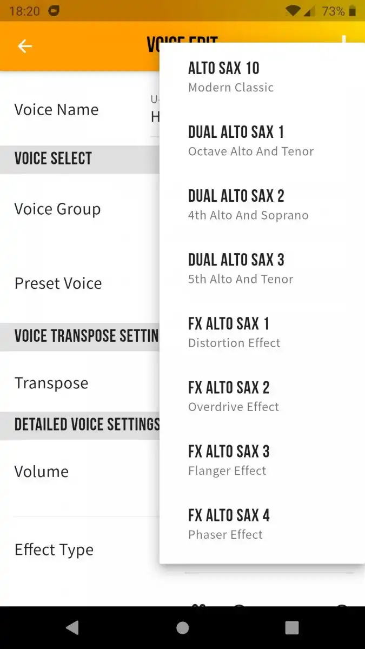Tap the Wi-Fi signal status icon
Image resolution: width=365 pixels, height=649 pixels.
point(293,11)
